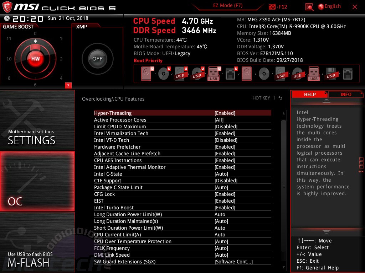This screenshot has width=365, height=273.
Task: Click the Short Duration Power Limit(W) Auto field
Action: (220, 228)
